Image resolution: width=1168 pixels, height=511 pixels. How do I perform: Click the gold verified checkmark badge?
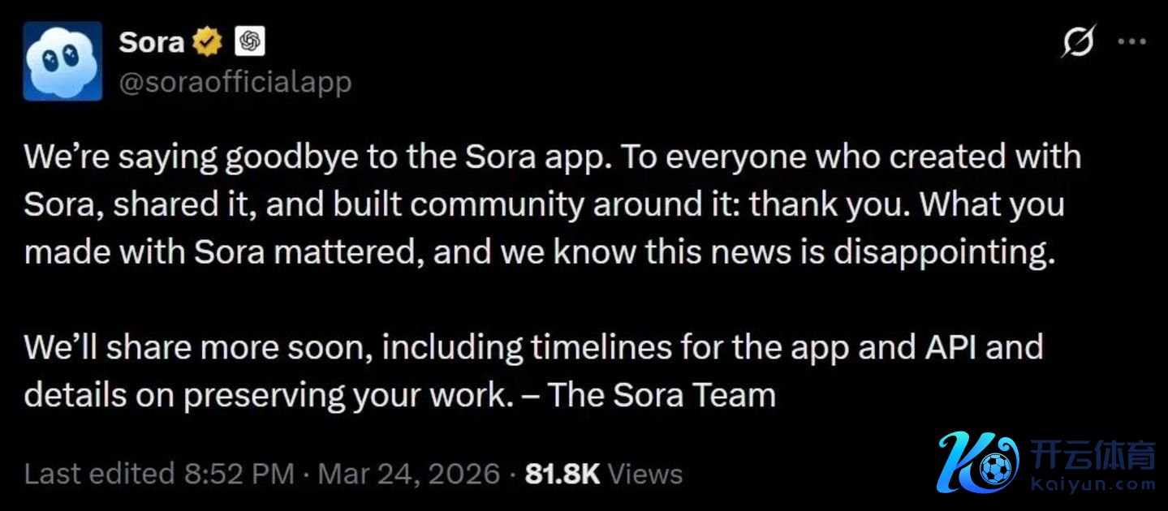[x=209, y=42]
